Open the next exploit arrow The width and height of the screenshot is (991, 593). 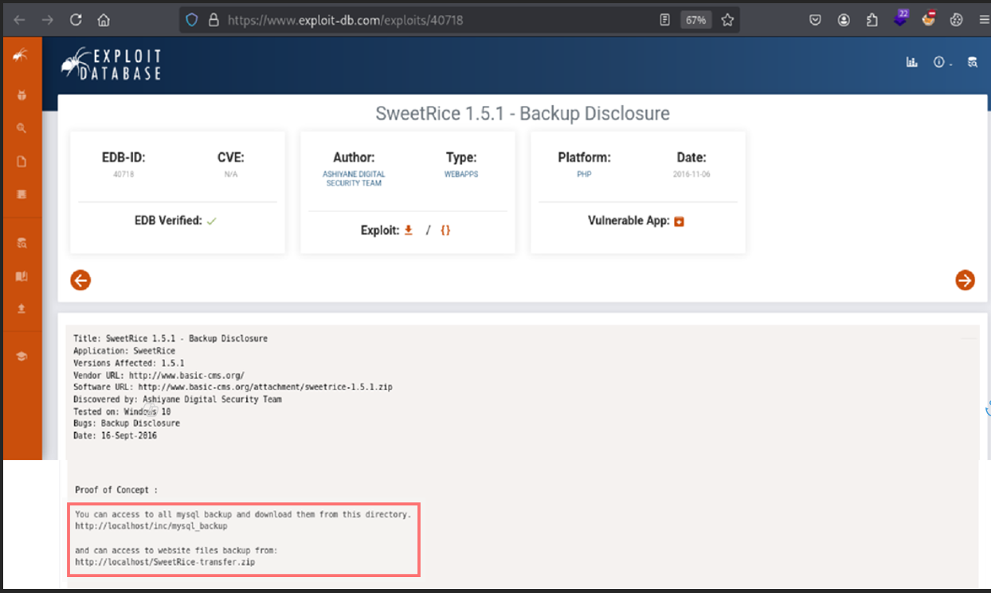[965, 280]
